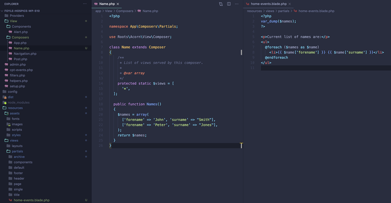Viewport: 391px width, 203px height.
Task: Expand the config folder
Action: click(x=12, y=92)
